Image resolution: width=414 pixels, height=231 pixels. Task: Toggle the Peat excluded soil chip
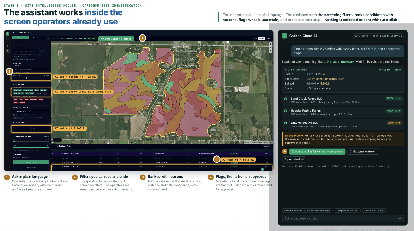(x=21, y=100)
